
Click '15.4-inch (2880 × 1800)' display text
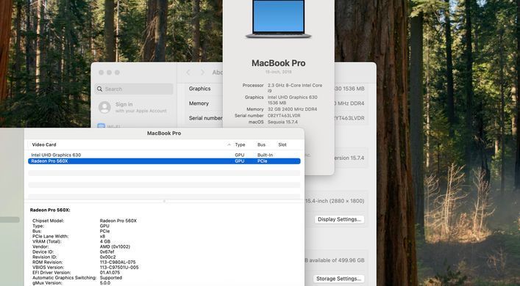pyautogui.click(x=335, y=201)
